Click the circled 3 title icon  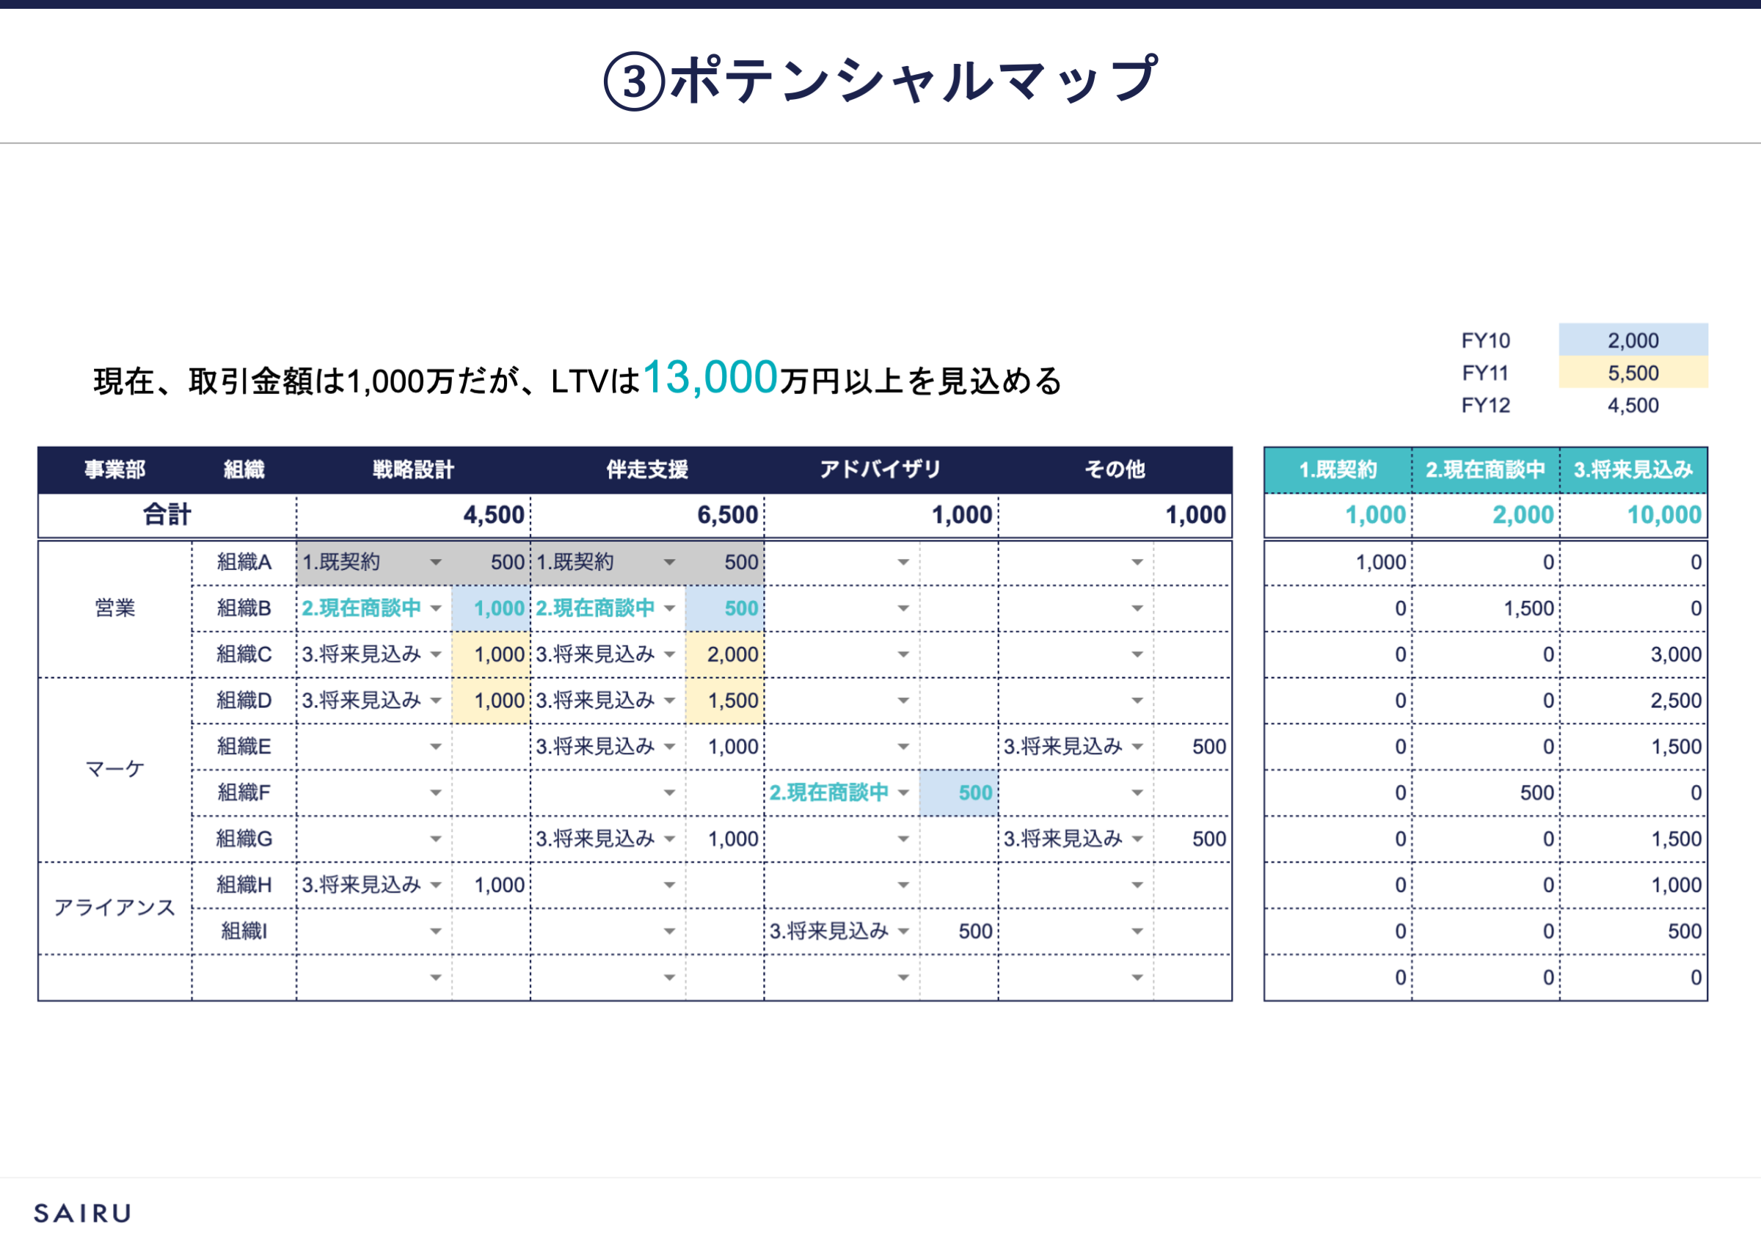633,81
